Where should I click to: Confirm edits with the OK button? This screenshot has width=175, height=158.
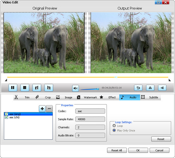[x=138, y=150]
